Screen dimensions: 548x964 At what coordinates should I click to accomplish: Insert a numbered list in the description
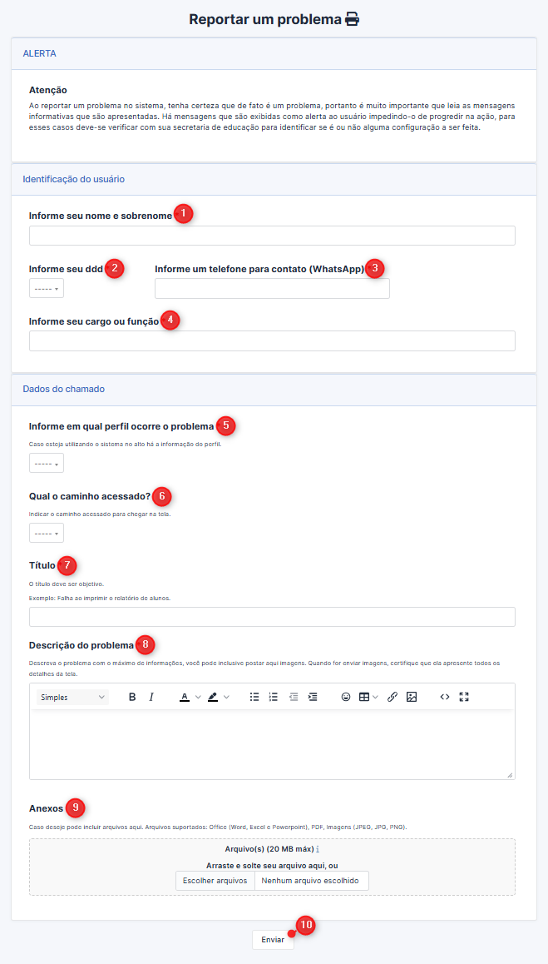click(274, 697)
